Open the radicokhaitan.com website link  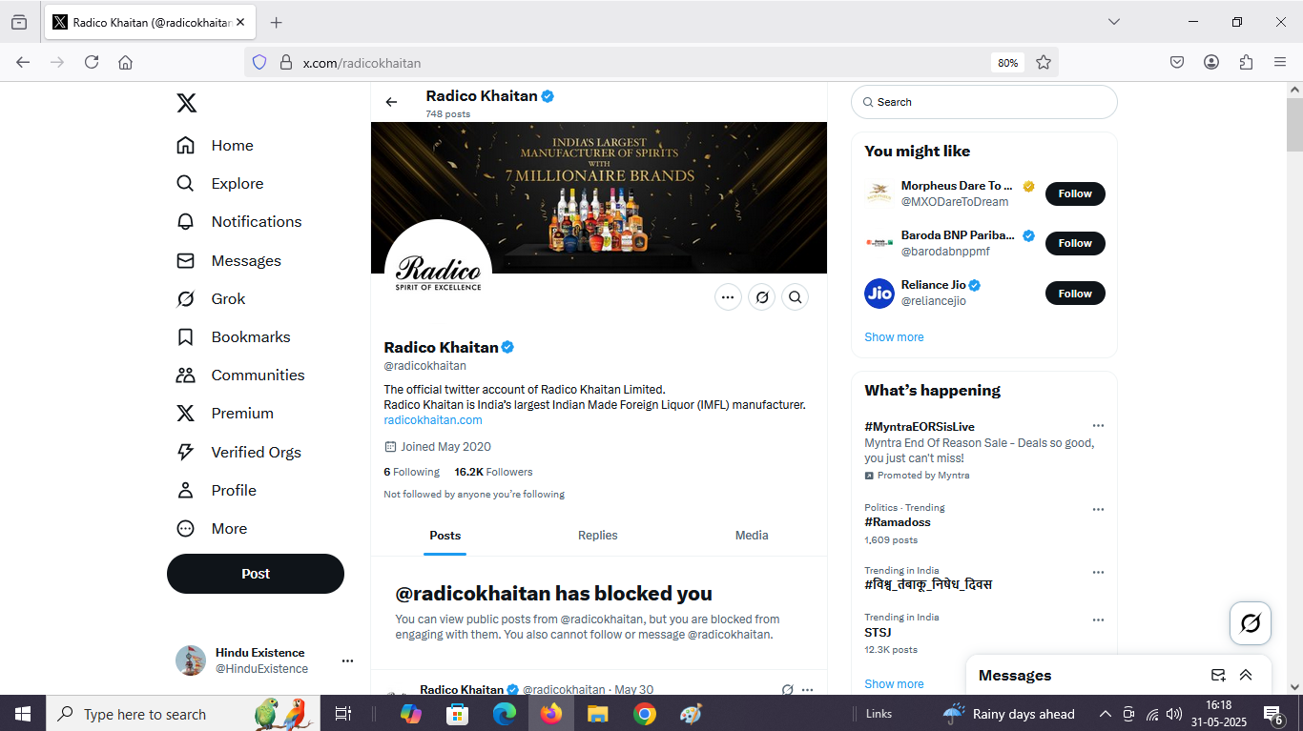pos(433,420)
